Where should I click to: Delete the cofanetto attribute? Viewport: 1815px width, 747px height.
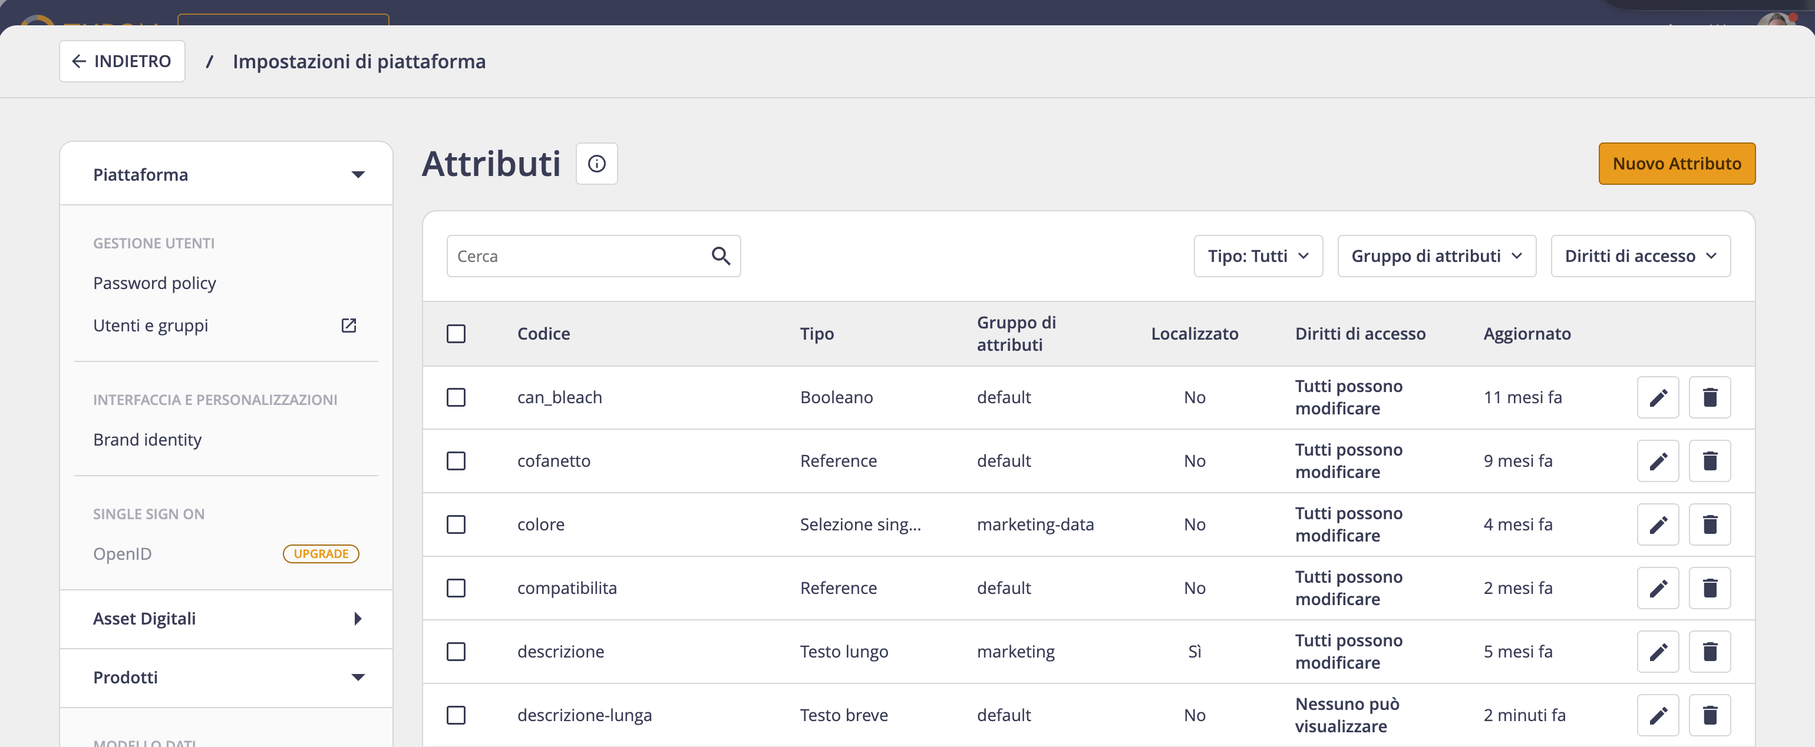1710,461
